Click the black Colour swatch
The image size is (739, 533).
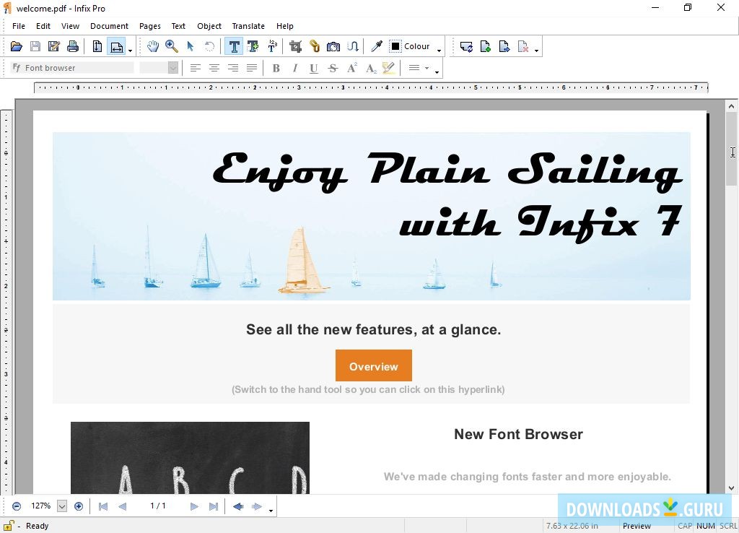(395, 46)
